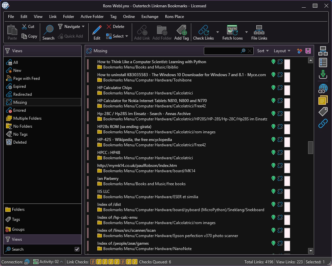Image resolution: width=332 pixels, height=266 pixels.
Task: Open the tag sidebar icon
Action: click(x=323, y=112)
